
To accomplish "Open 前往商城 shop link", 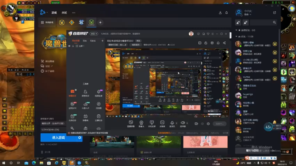I will pos(48,61).
